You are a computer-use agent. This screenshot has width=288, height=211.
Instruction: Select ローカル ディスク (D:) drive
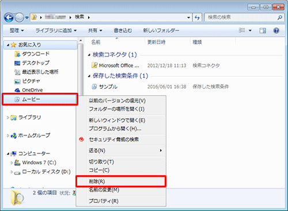[x=46, y=172]
